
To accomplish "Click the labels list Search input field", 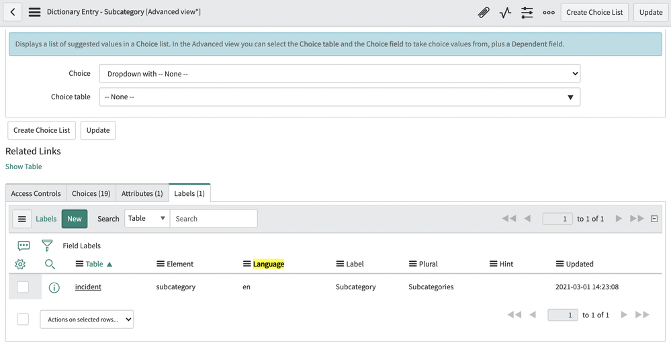I will click(213, 219).
